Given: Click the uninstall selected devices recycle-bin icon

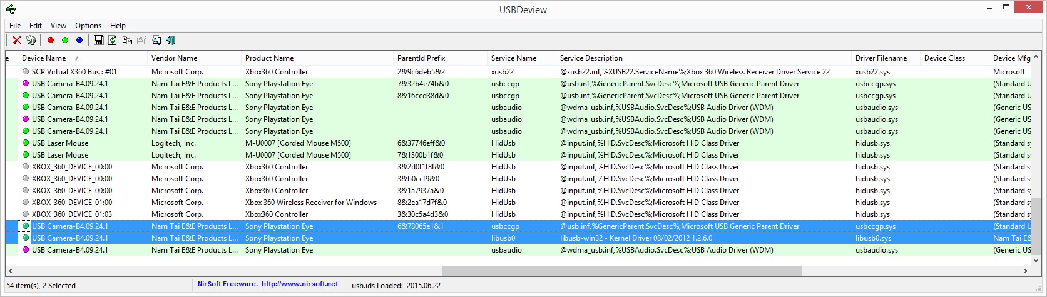Looking at the screenshot, I should [31, 40].
